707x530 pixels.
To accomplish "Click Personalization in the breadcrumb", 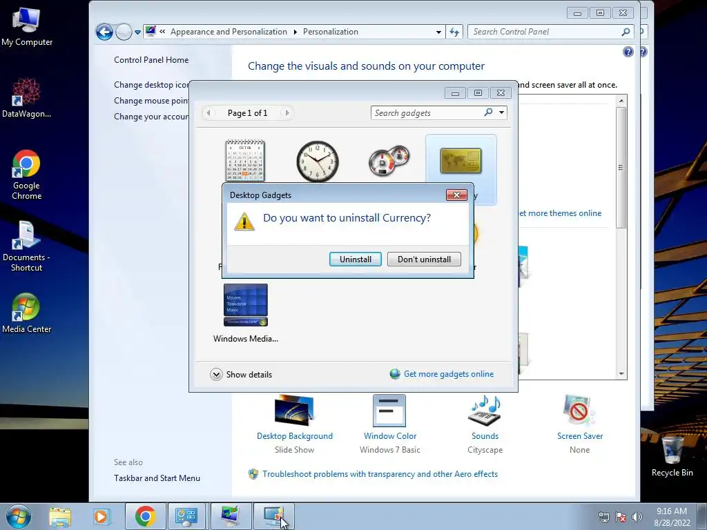I will 331,32.
